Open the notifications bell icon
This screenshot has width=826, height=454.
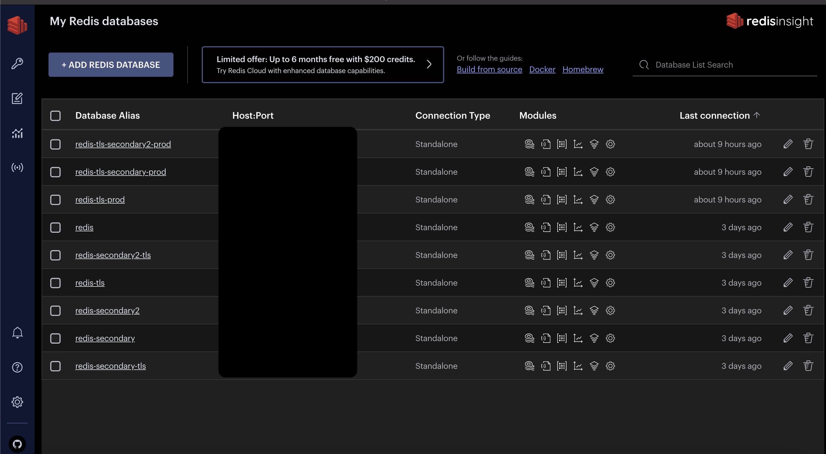point(17,333)
